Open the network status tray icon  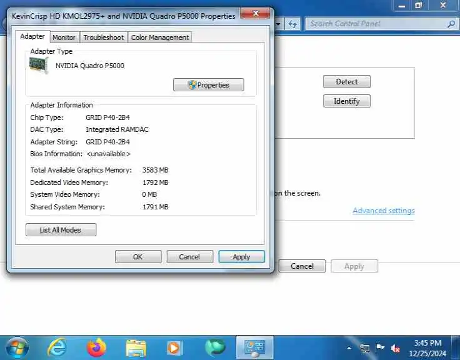pyautogui.click(x=364, y=348)
